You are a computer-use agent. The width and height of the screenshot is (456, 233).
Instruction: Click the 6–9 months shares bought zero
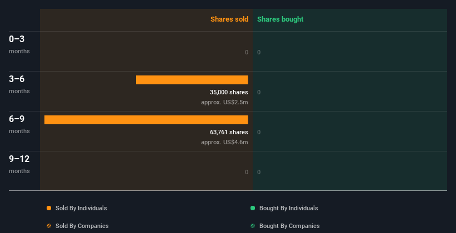259,132
